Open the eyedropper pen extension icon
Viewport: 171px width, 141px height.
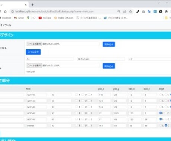138,12
